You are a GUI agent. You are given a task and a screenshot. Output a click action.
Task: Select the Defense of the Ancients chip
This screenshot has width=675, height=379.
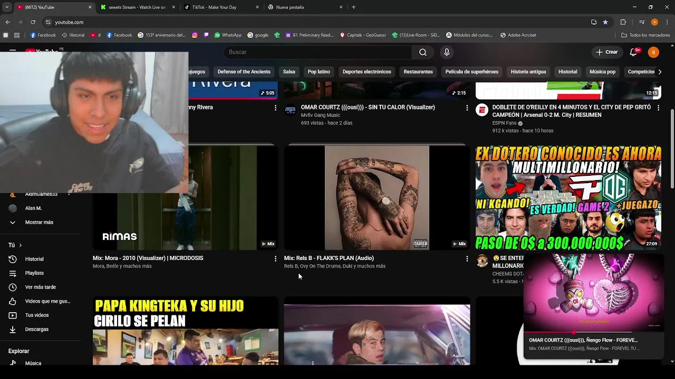(x=244, y=72)
